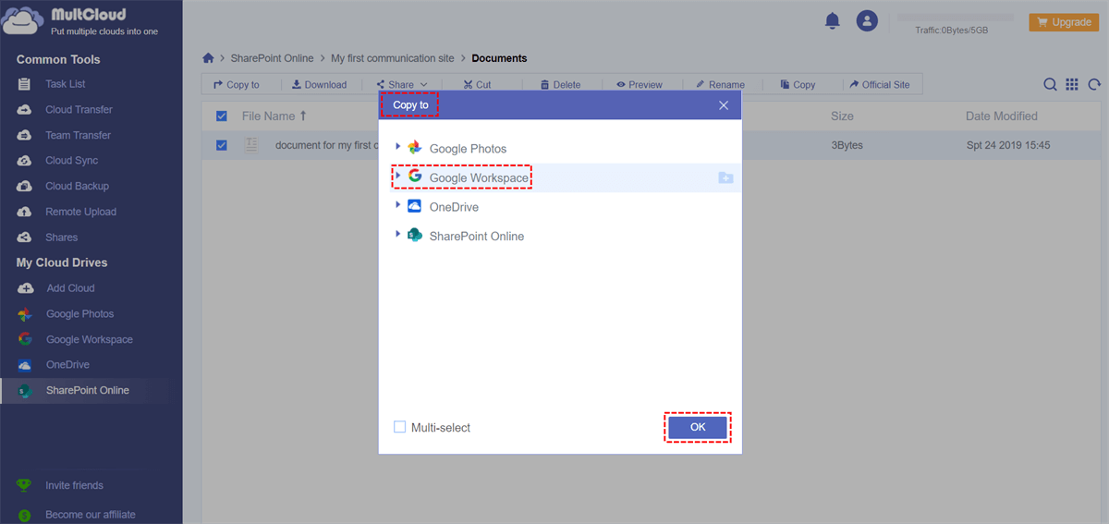Click Official Site toolbar button
The image size is (1109, 524).
pyautogui.click(x=879, y=84)
